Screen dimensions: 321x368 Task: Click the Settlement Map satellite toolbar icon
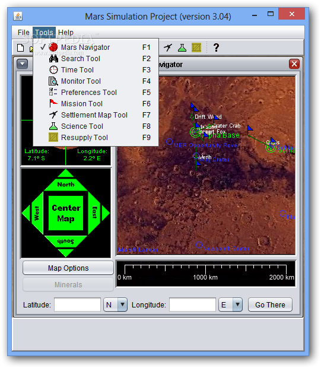(x=168, y=47)
